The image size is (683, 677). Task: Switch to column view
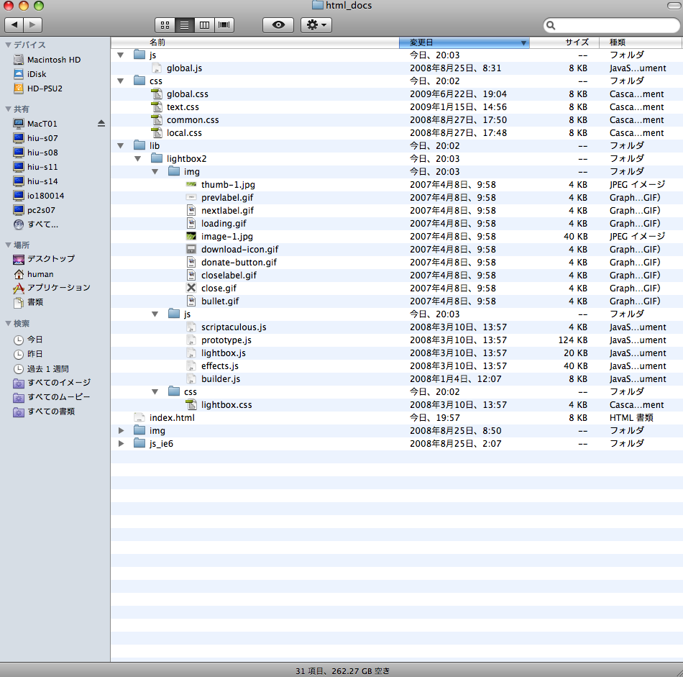point(204,25)
